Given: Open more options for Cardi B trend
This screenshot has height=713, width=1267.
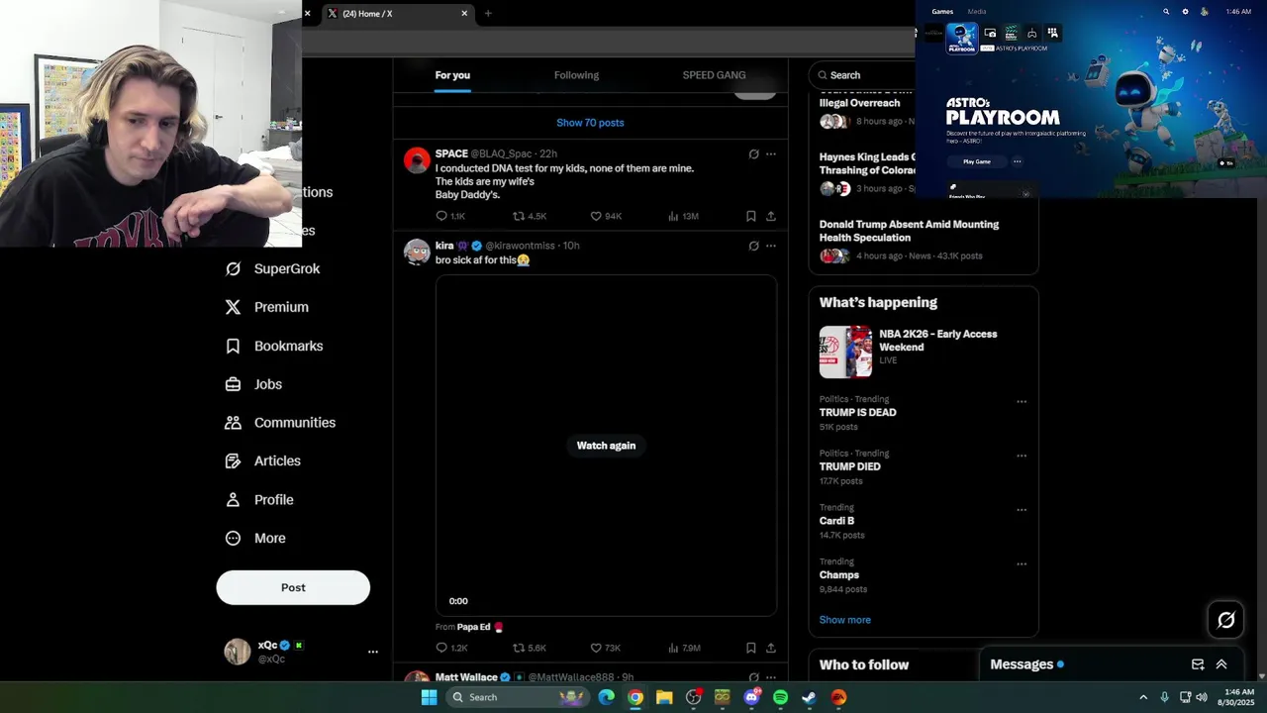Looking at the screenshot, I should pyautogui.click(x=1022, y=510).
